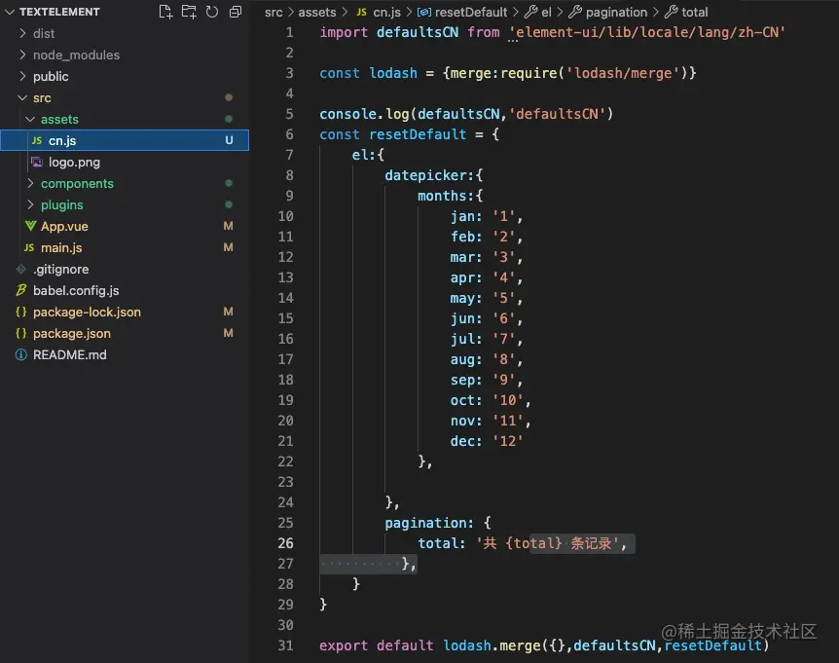Click the M status badge on App.vue

pos(228,226)
